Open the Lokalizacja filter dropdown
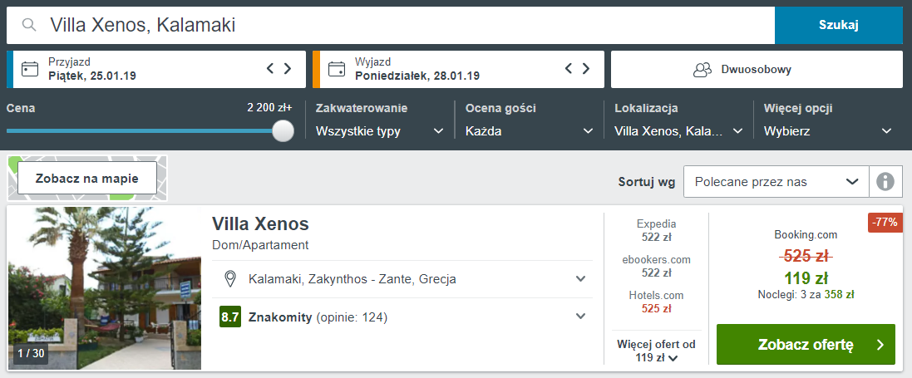Image resolution: width=912 pixels, height=378 pixels. click(679, 131)
